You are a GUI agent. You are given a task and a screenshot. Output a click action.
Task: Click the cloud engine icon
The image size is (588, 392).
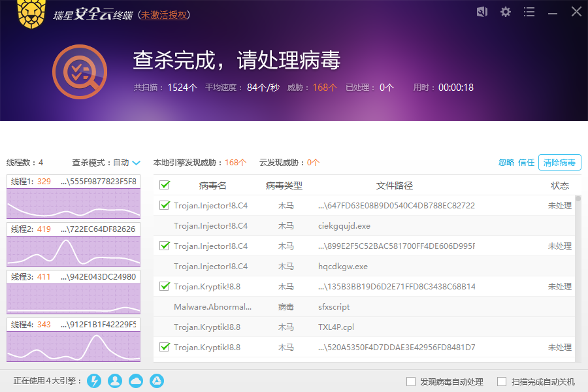136,381
